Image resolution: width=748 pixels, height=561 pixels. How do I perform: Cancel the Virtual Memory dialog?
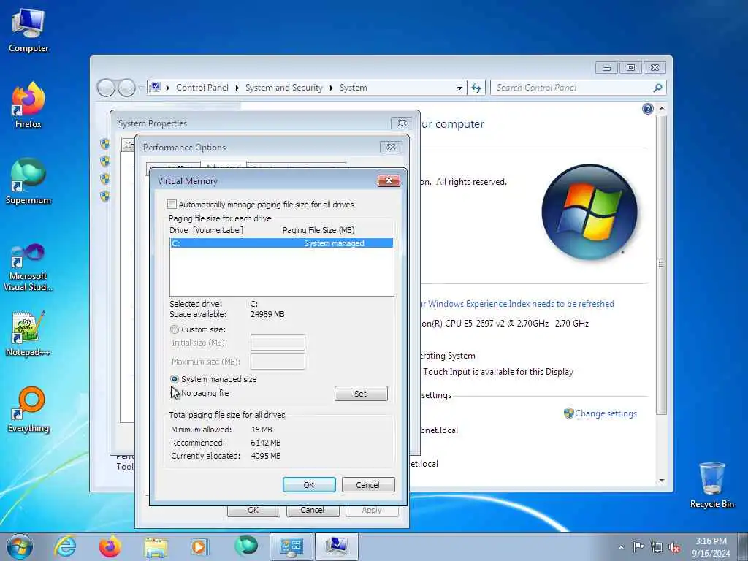(x=368, y=485)
